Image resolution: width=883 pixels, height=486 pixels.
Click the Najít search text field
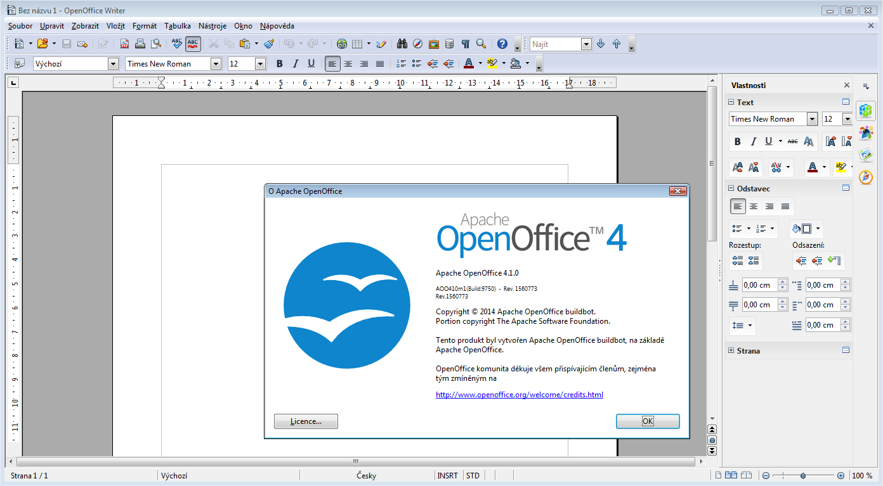pos(556,44)
